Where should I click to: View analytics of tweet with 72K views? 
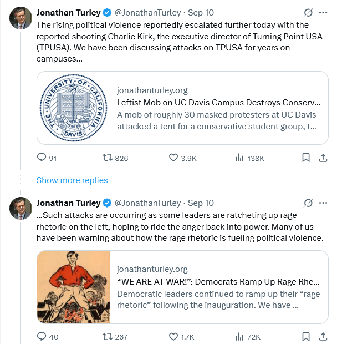(240, 337)
